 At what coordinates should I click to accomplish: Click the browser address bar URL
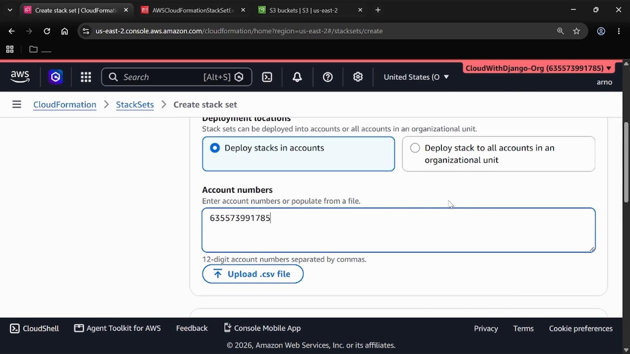(x=239, y=31)
